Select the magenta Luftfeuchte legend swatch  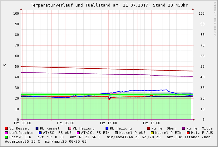(x=7, y=133)
